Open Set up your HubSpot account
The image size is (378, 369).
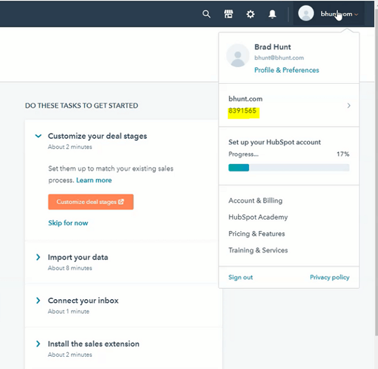(274, 142)
